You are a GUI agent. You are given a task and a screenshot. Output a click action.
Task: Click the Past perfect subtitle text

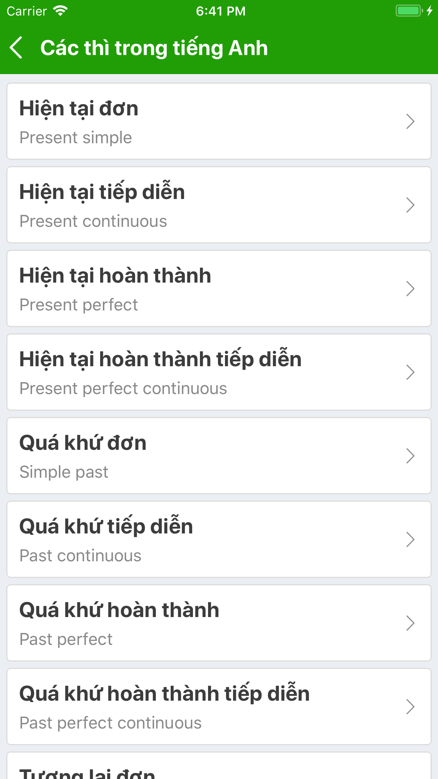(x=66, y=639)
